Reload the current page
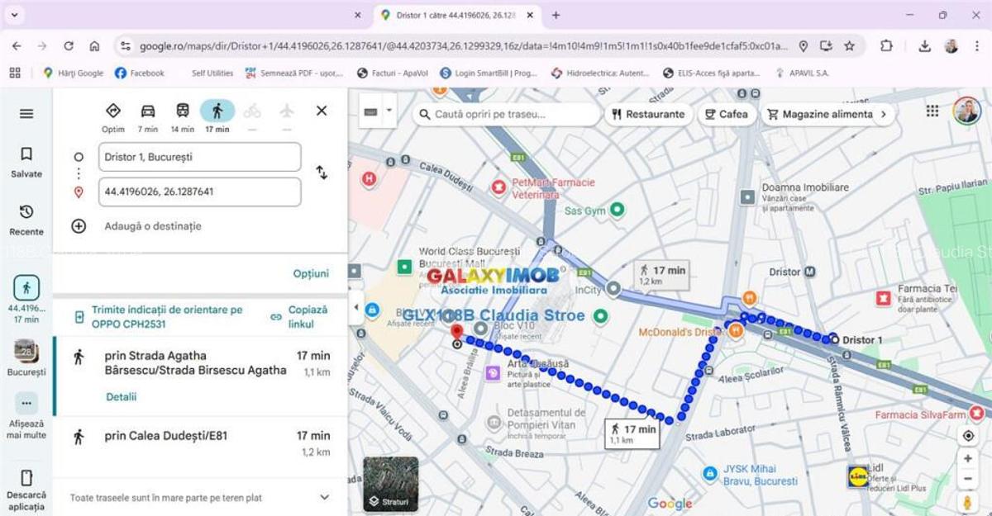The height and width of the screenshot is (516, 992). [x=69, y=46]
